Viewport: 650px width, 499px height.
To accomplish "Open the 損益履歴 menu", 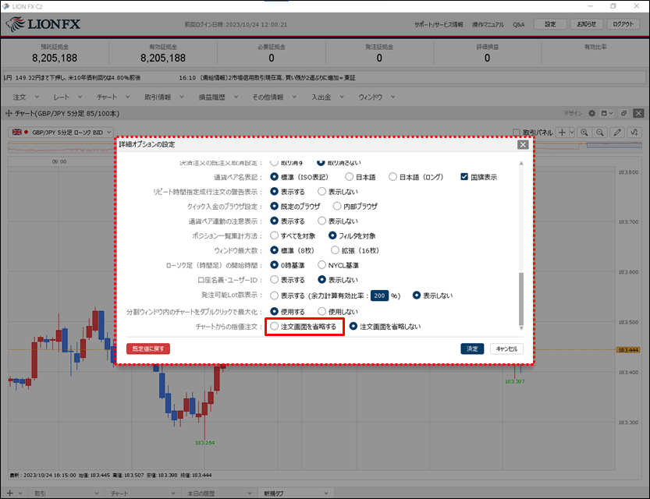I will [x=218, y=97].
